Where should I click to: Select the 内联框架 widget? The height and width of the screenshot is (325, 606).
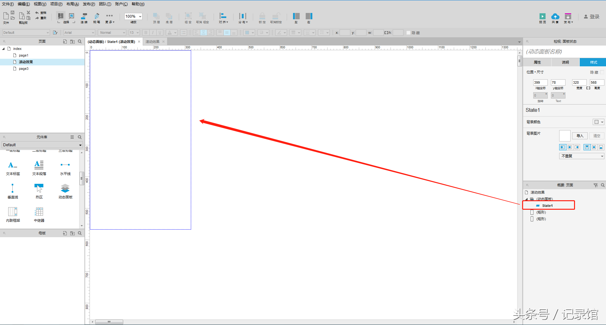coord(13,214)
